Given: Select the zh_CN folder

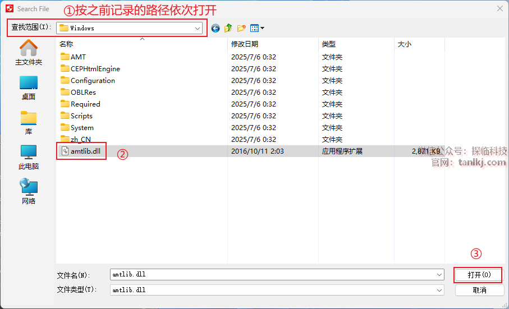Looking at the screenshot, I should [x=76, y=140].
